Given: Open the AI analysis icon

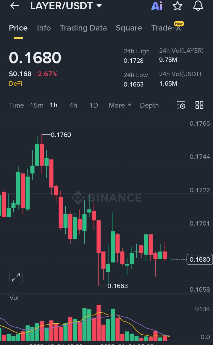Looking at the screenshot, I should 157,6.
